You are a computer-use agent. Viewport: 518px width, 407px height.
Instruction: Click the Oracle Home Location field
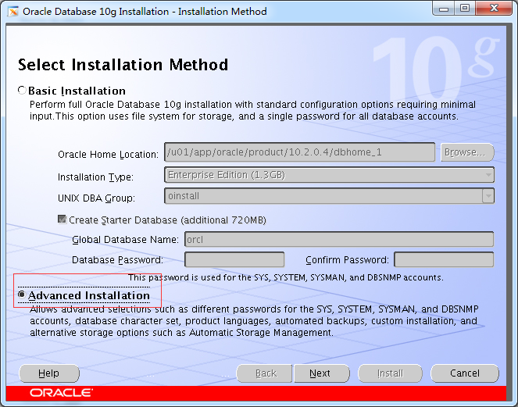click(300, 152)
